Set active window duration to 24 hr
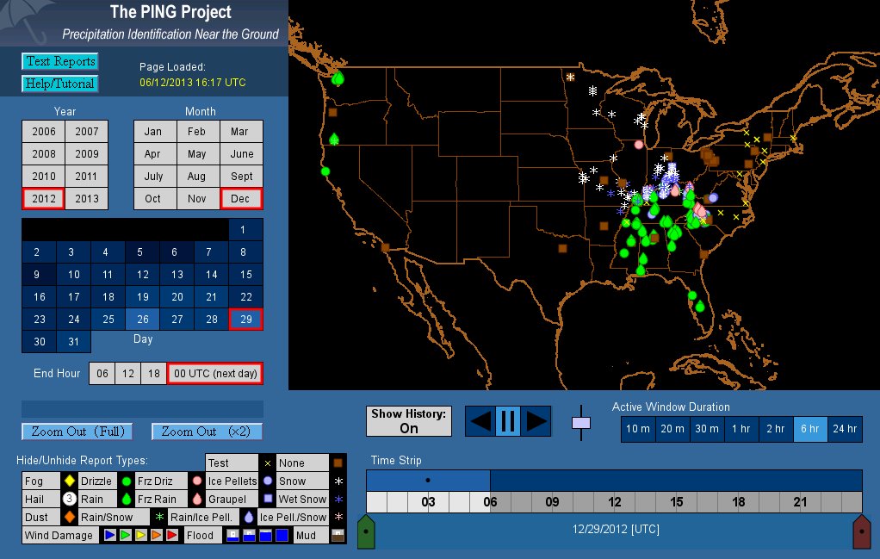The height and width of the screenshot is (559, 880). pos(845,429)
